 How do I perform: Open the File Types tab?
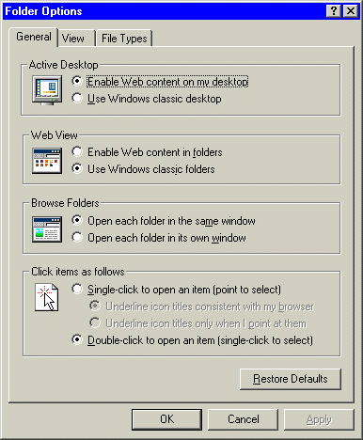(124, 39)
